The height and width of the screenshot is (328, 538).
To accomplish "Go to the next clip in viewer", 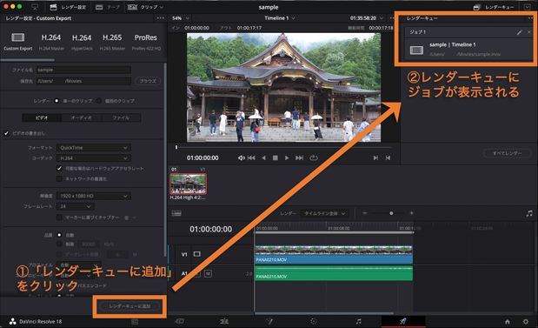I will 375,157.
